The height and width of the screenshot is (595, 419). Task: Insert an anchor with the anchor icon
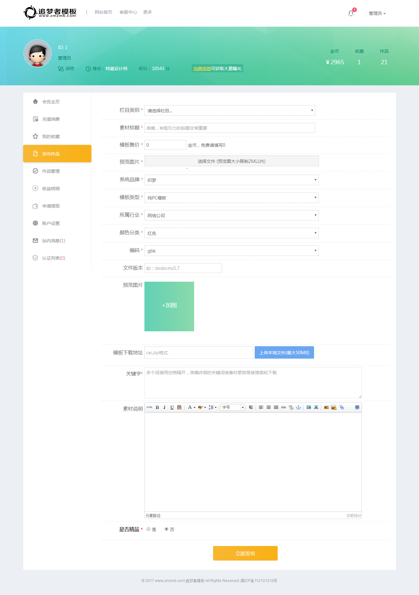(x=298, y=407)
